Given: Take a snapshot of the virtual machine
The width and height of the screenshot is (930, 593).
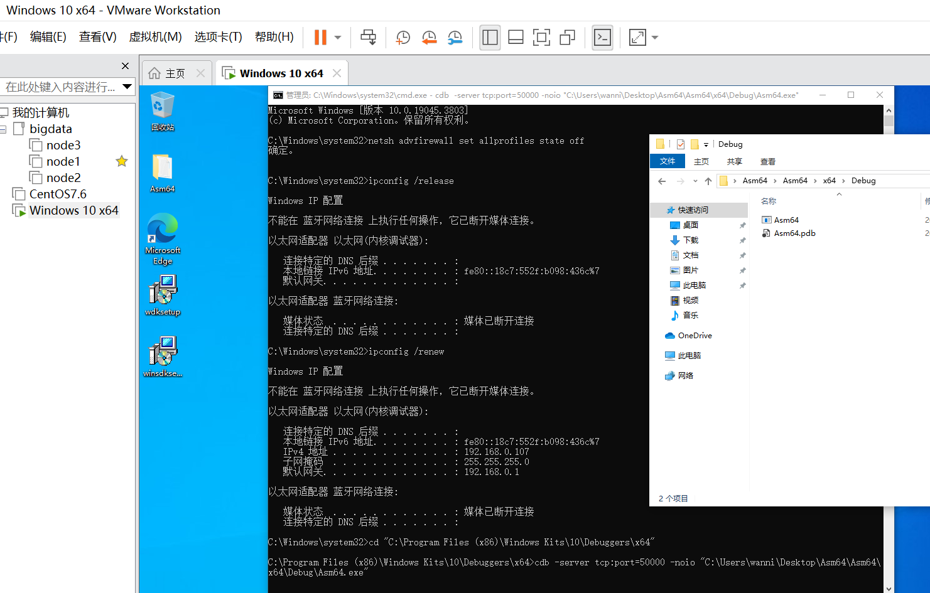Looking at the screenshot, I should click(403, 38).
